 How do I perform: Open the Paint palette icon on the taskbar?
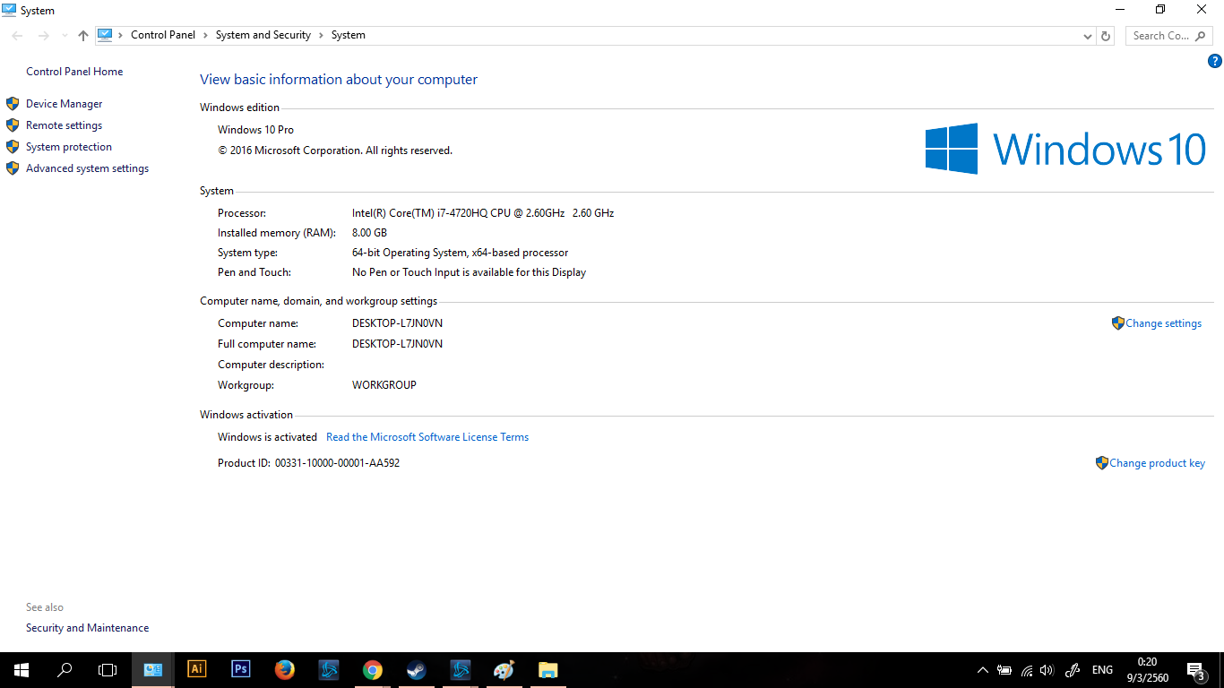(x=504, y=669)
